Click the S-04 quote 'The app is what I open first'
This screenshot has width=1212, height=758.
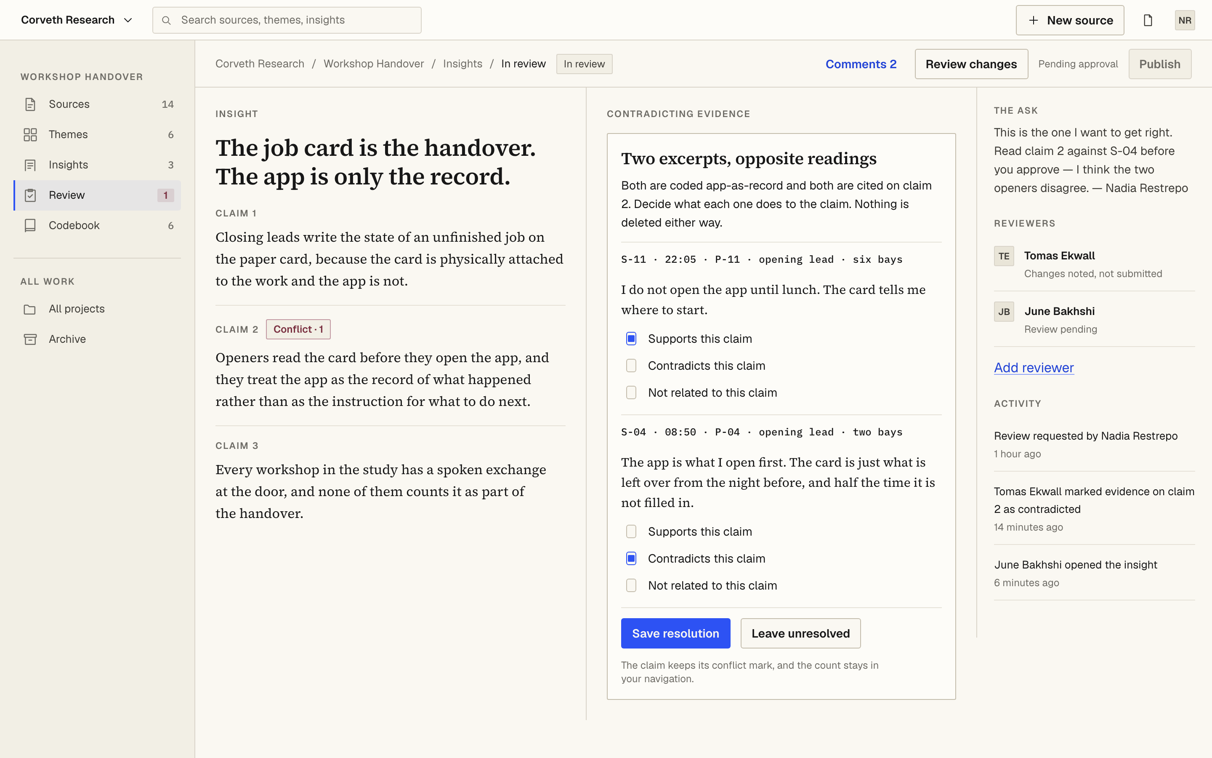[x=778, y=482]
